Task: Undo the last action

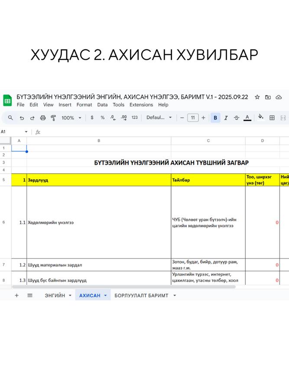Action: 22,117
